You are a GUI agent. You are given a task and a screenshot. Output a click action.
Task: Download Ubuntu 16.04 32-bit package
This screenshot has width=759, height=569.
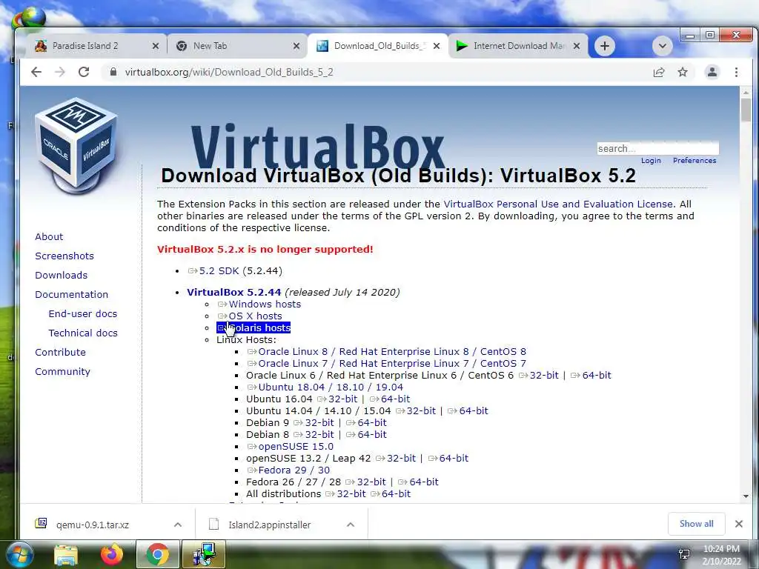(337, 399)
